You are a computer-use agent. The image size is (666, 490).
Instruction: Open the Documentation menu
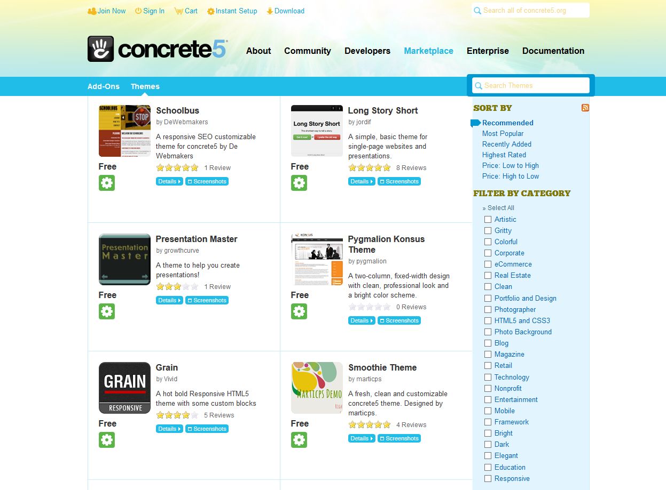pyautogui.click(x=553, y=51)
